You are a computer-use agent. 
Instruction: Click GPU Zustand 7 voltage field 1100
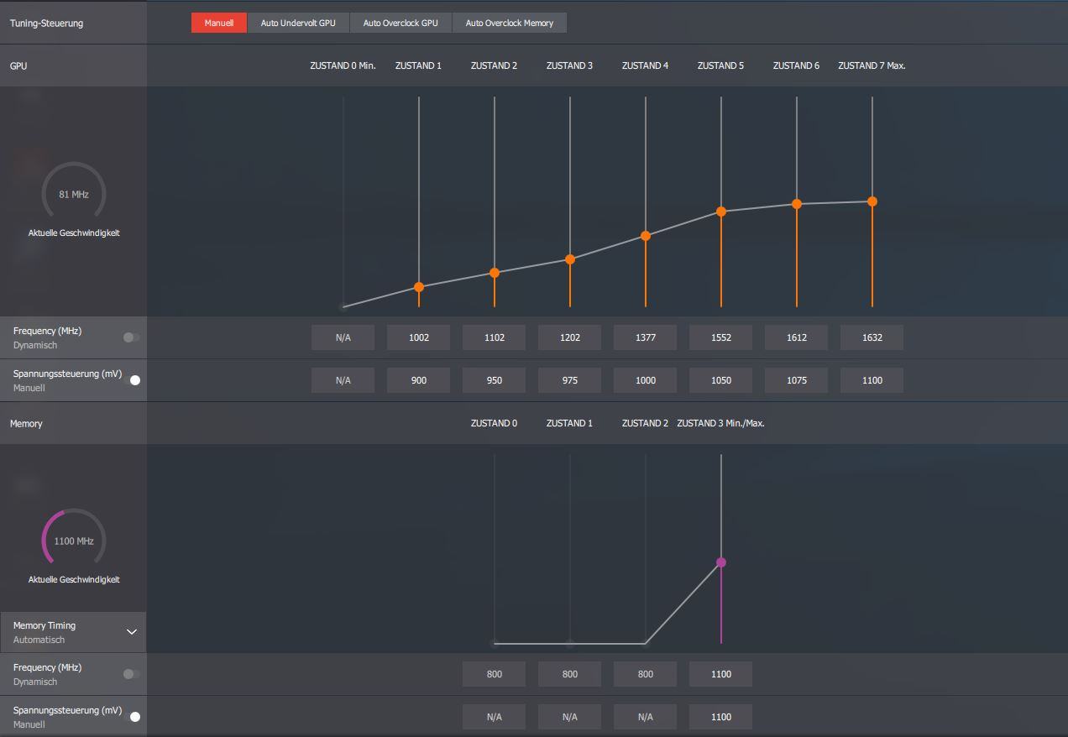click(872, 380)
